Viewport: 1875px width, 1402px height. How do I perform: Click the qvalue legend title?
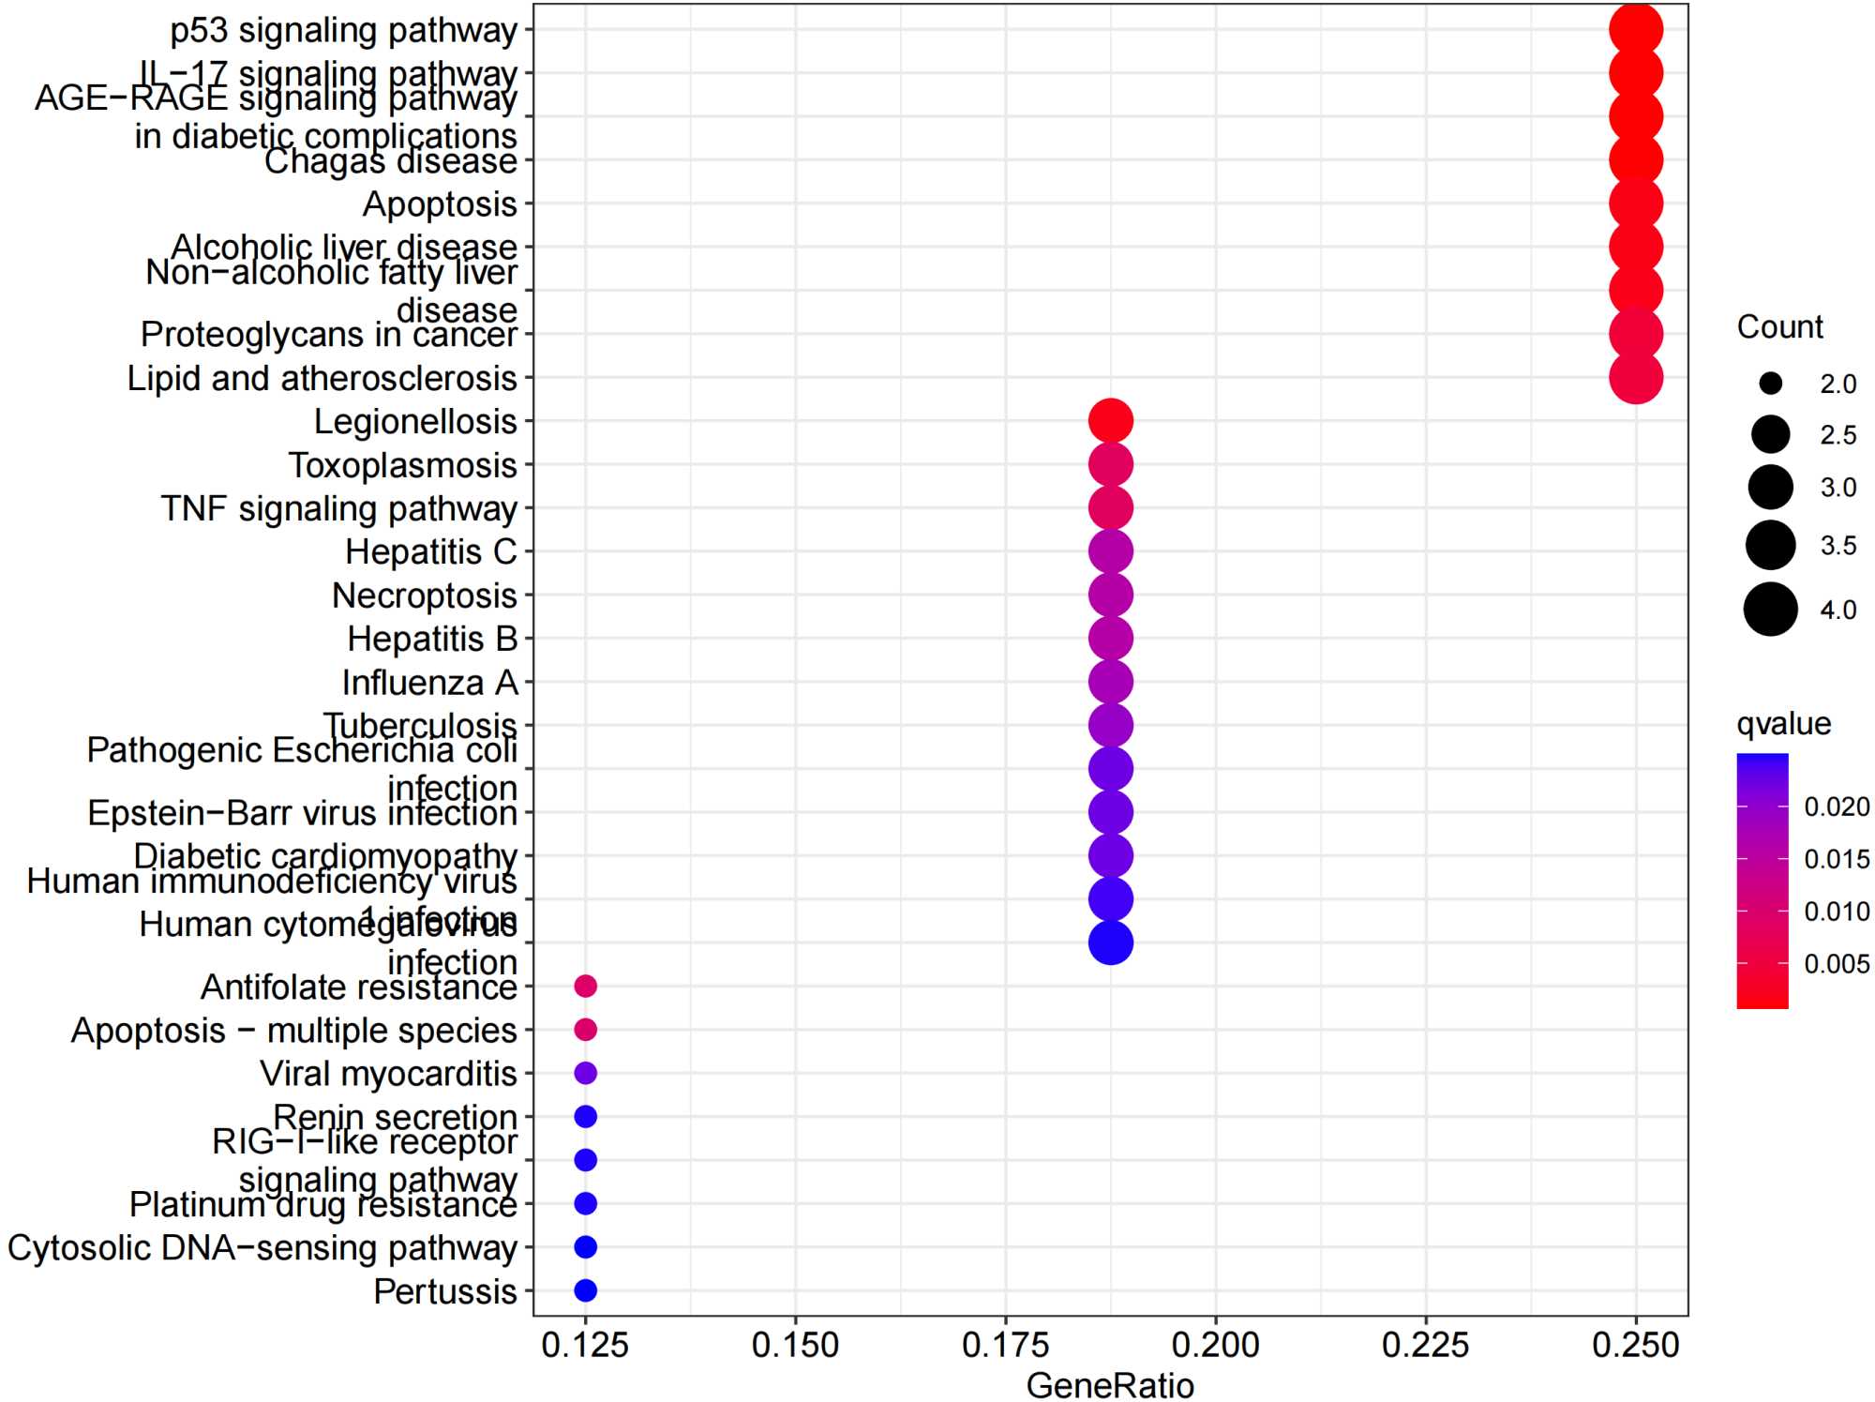point(1783,723)
